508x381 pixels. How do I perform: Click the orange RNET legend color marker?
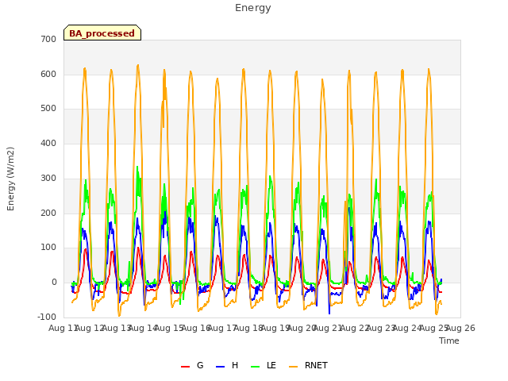293,367
